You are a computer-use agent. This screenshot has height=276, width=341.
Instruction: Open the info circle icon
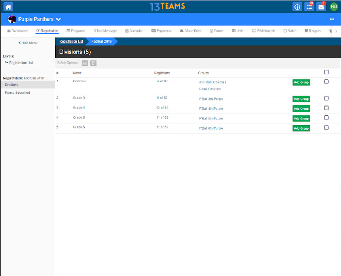[x=297, y=7]
